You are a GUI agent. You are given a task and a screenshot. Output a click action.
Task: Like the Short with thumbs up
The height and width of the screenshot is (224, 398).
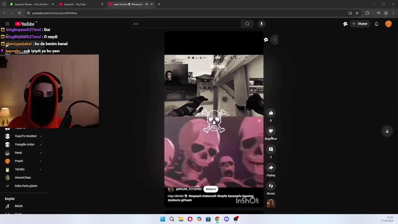[271, 113]
